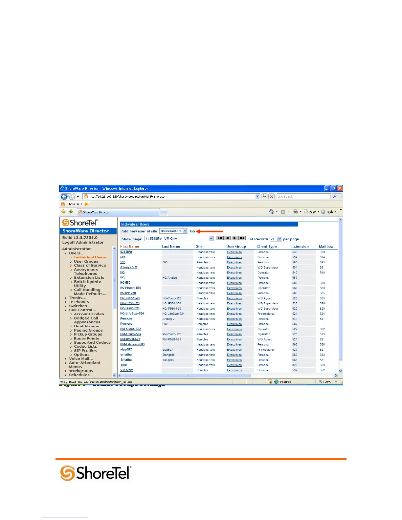
Task: Open the sipp527 user link
Action: [x=126, y=350]
